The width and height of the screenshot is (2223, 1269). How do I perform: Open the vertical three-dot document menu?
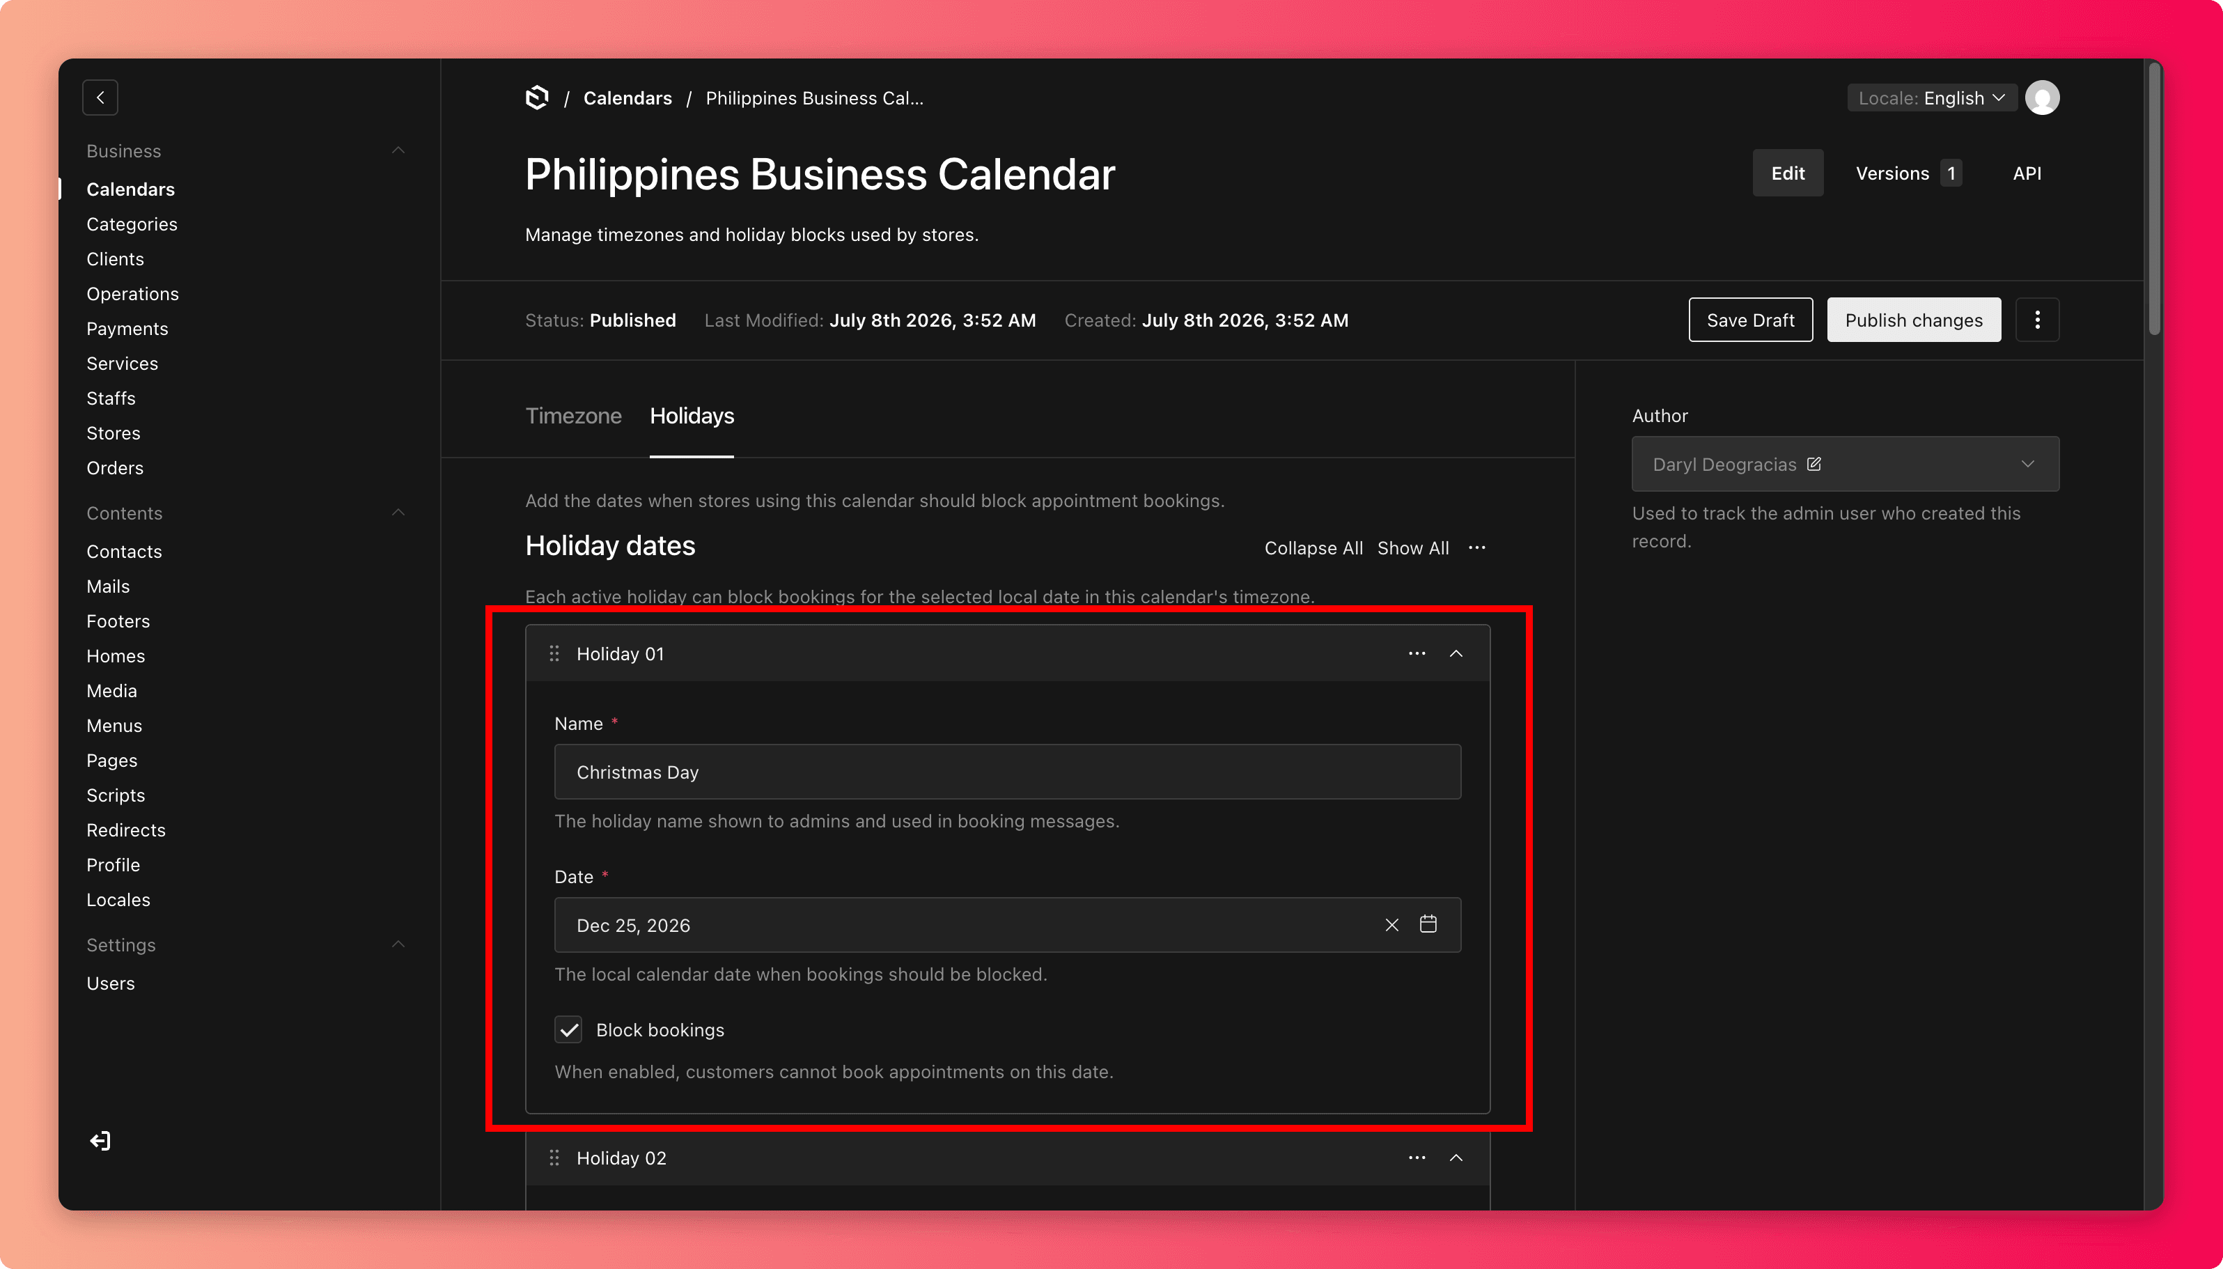pos(2037,320)
